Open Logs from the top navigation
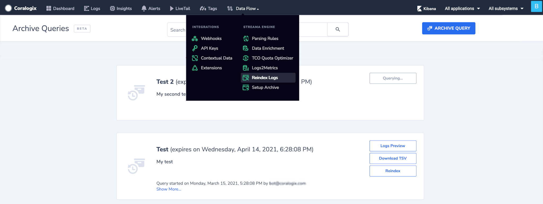The width and height of the screenshot is (543, 204). tap(92, 8)
